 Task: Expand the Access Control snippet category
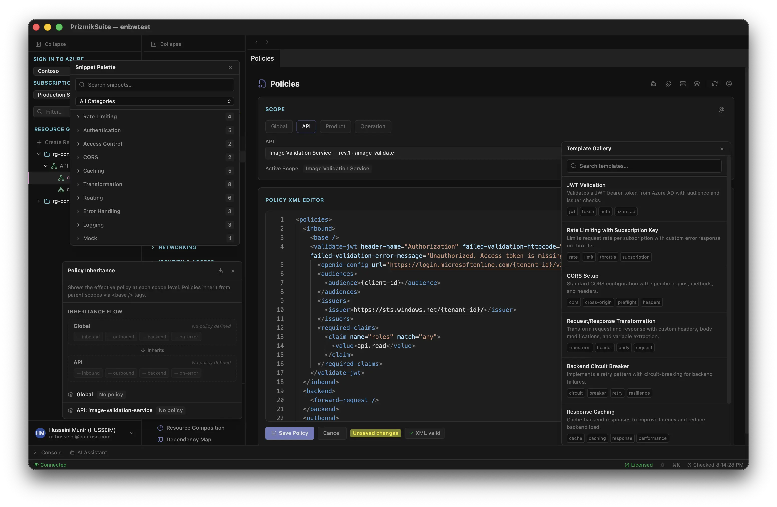(155, 144)
